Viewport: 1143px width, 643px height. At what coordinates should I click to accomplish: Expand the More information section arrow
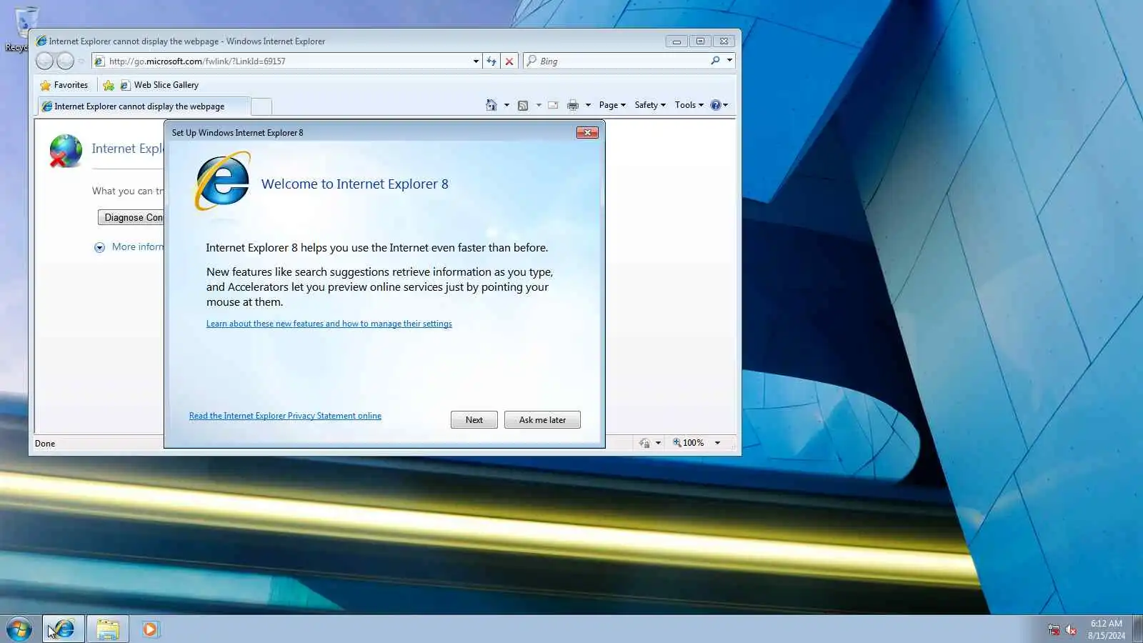99,247
